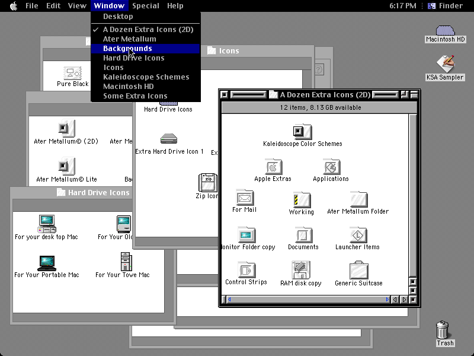Choose Backgrounds in the Window menu

(145, 49)
